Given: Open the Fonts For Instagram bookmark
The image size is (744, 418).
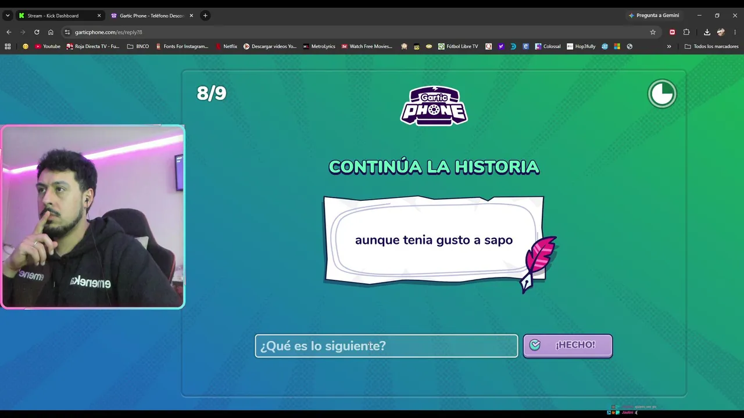Looking at the screenshot, I should click(x=182, y=46).
